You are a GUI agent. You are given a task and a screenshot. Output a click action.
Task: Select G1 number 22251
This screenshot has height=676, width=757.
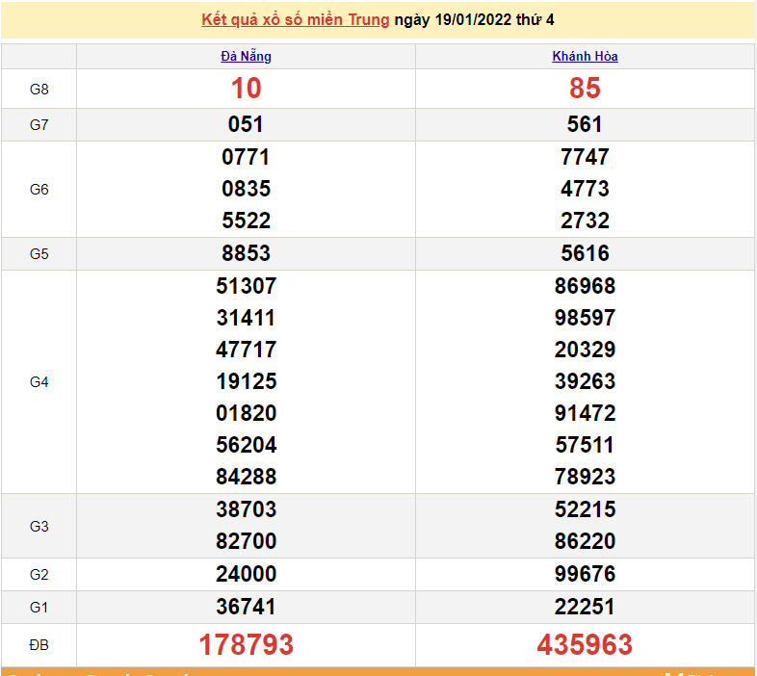(585, 608)
